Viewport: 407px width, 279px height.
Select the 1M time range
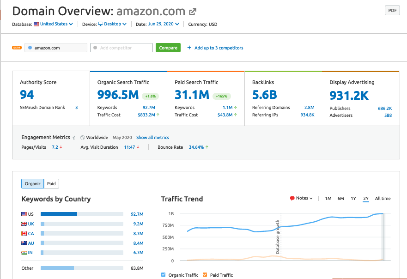pos(328,199)
